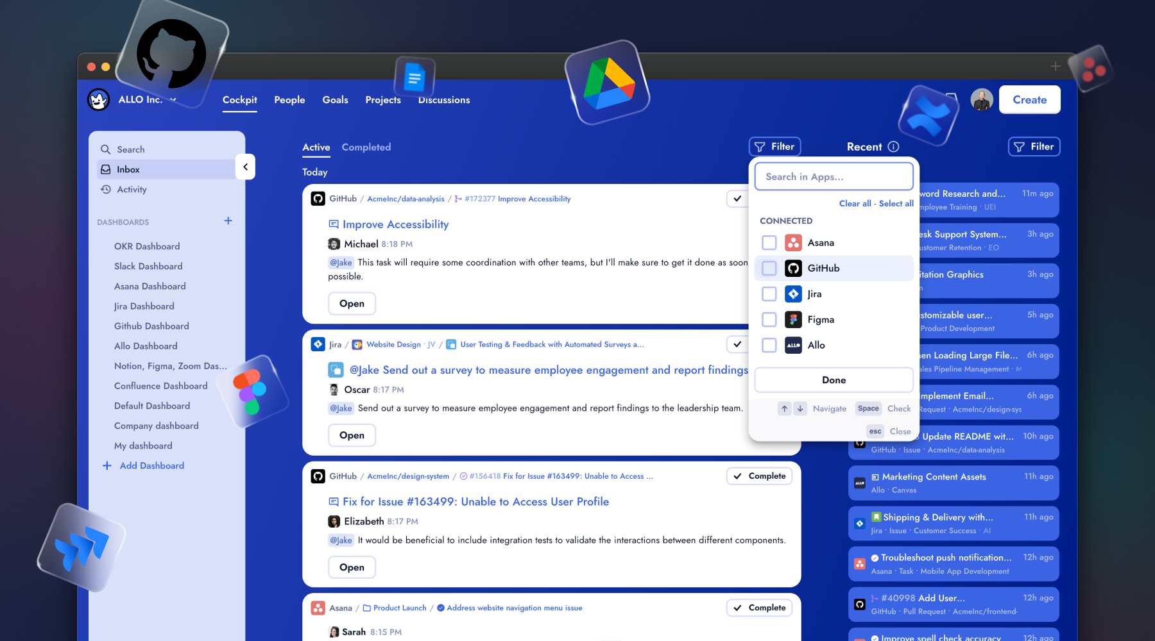Open the Discussions tab
This screenshot has width=1155, height=641.
point(444,99)
